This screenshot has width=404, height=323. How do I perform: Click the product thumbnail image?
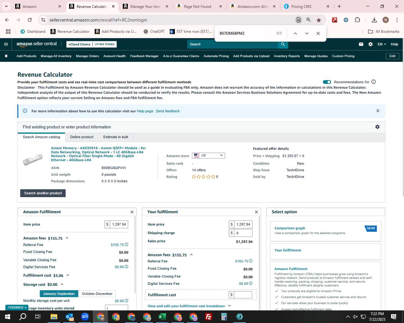(x=33, y=160)
